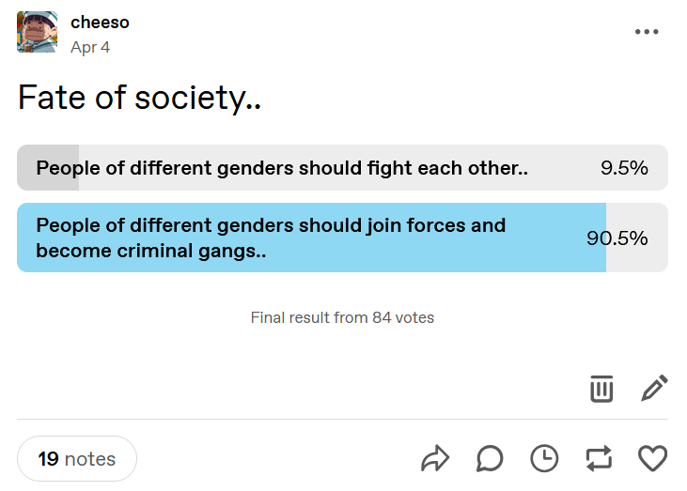Open the cheeso username link
The height and width of the screenshot is (491, 687).
click(x=100, y=23)
